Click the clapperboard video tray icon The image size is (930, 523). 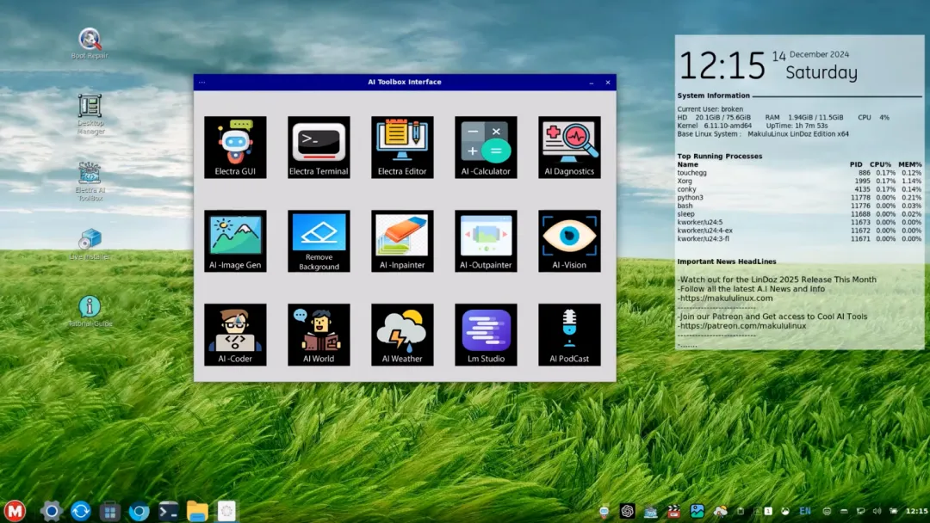click(x=673, y=511)
